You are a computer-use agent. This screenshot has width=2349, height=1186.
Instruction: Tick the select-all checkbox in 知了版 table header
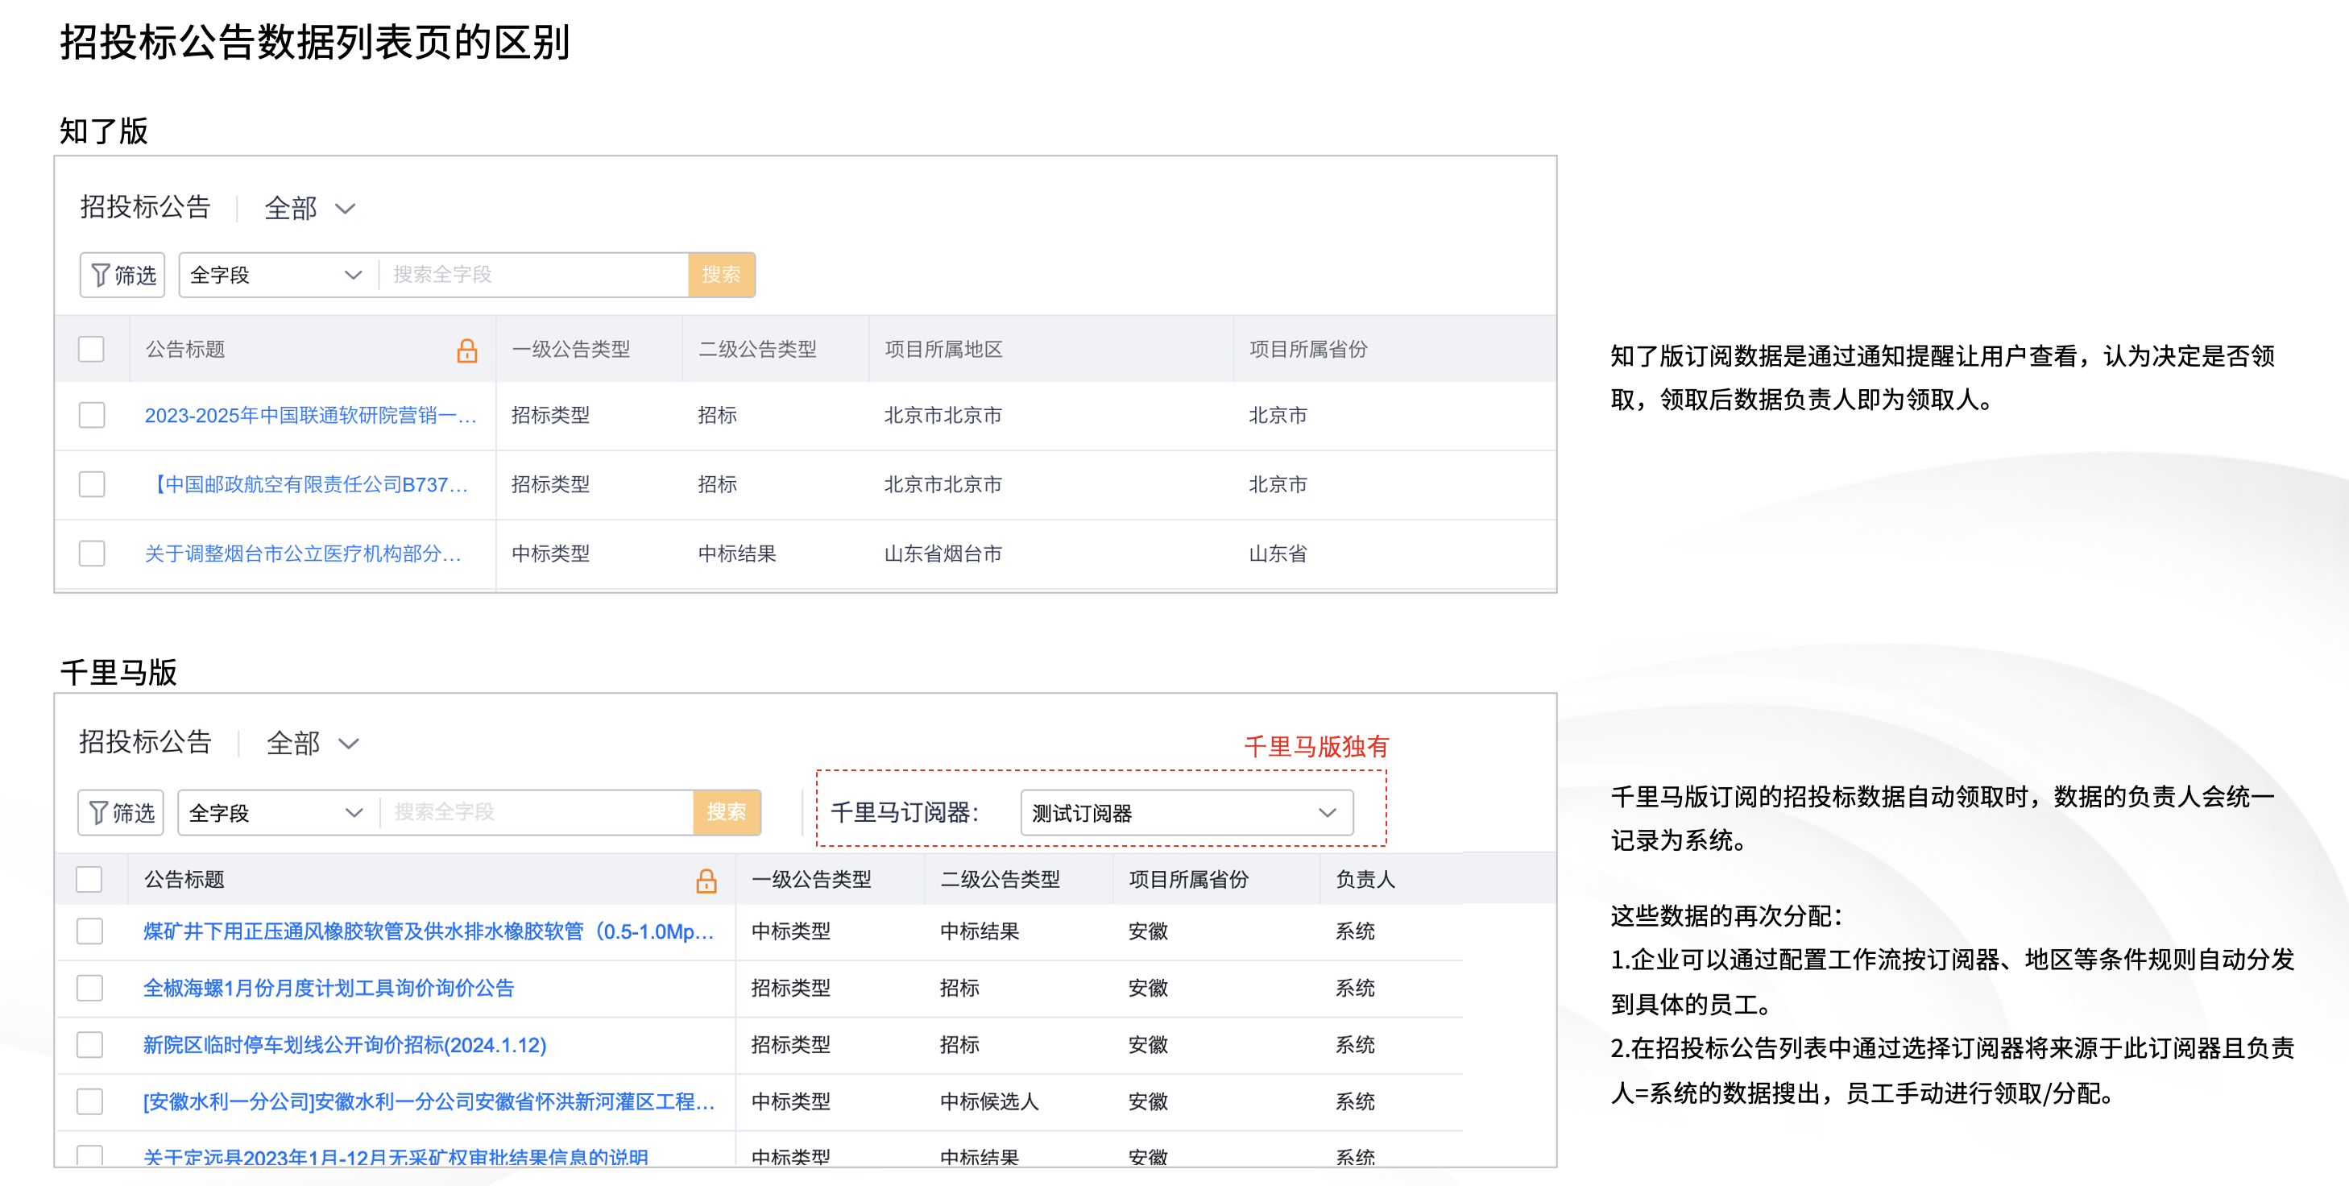point(91,350)
